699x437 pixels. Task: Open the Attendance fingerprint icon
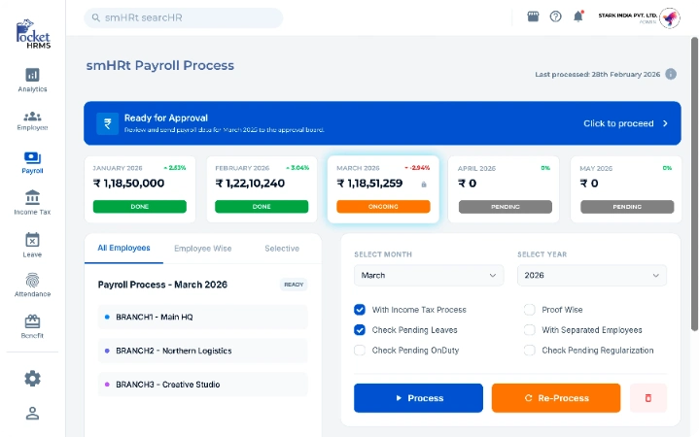pos(32,281)
